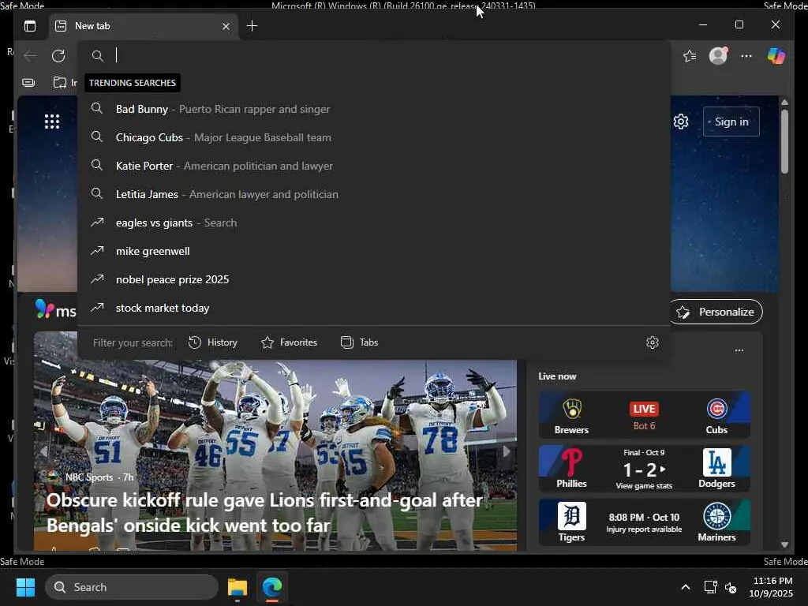Viewport: 808px width, 606px height.
Task: Click the NBC Sports source label
Action: point(89,477)
